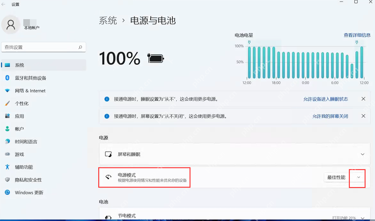
Task: Click the back arrow in the title bar
Action: [x=3, y=4]
